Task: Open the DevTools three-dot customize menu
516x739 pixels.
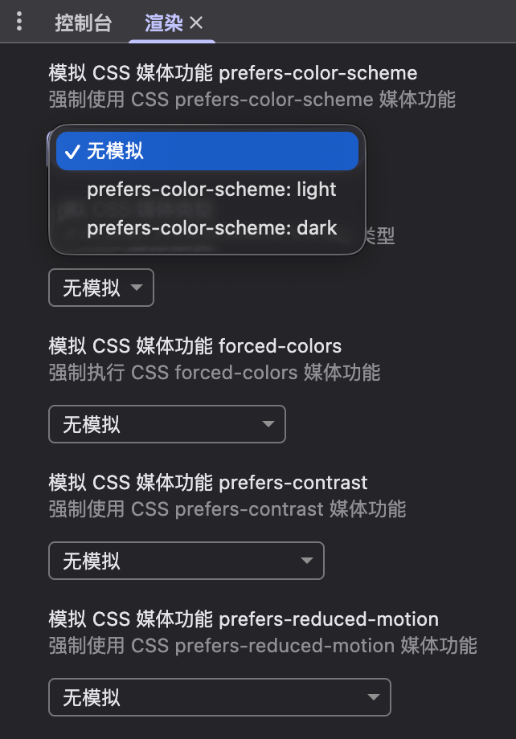Action: (18, 22)
